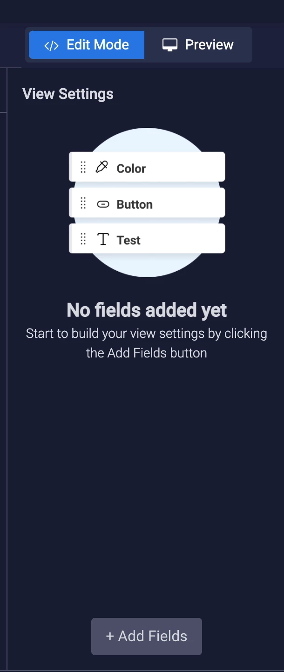Image resolution: width=284 pixels, height=672 pixels.
Task: Click the code brackets icon in Edit Mode
Action: 51,45
